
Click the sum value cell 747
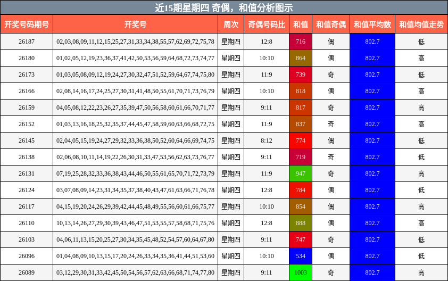(x=301, y=239)
